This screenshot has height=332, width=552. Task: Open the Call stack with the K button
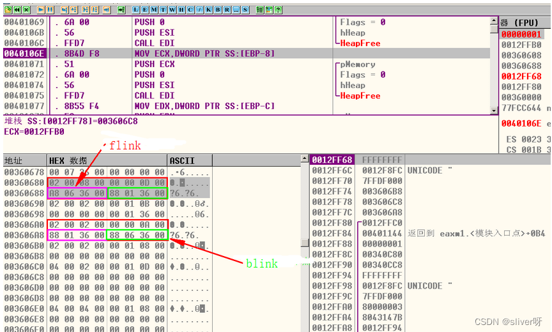[208, 10]
